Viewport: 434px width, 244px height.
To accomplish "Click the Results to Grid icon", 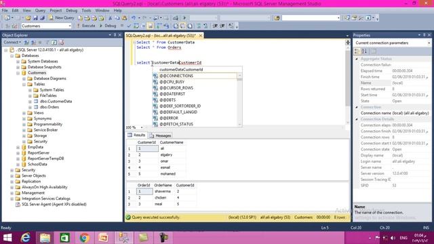I will point(183,26).
